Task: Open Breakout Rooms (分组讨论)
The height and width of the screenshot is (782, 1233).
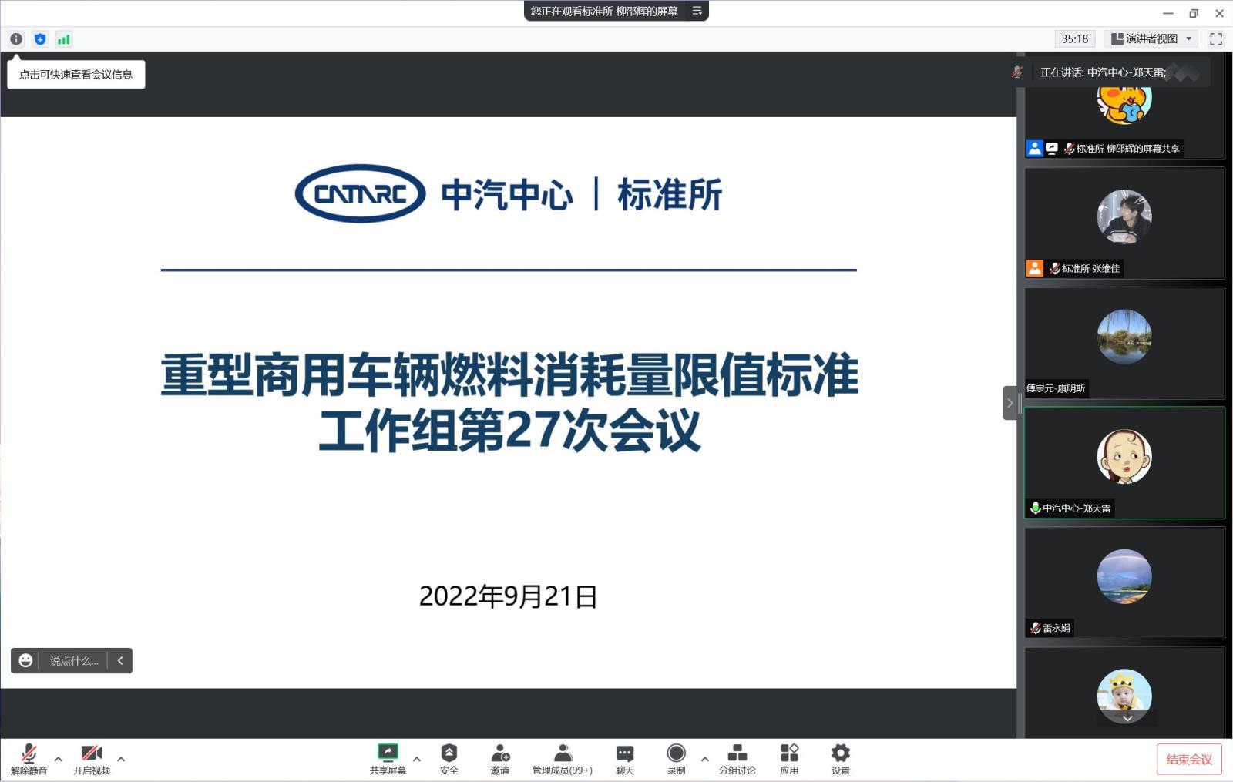Action: [737, 758]
